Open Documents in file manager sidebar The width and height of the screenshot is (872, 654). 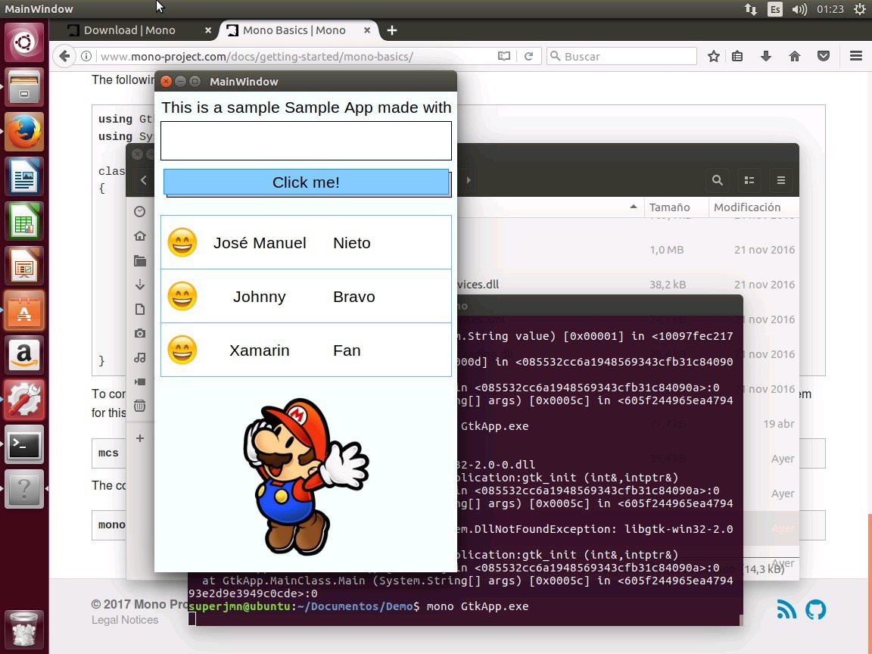click(140, 309)
